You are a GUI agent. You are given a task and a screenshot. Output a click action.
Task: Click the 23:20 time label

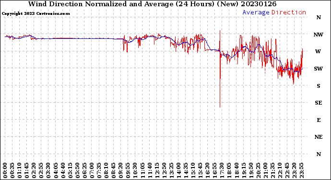(294, 170)
